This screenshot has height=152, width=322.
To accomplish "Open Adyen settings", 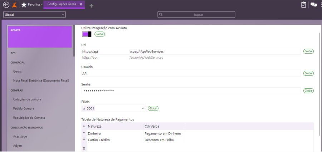I will point(18,146).
